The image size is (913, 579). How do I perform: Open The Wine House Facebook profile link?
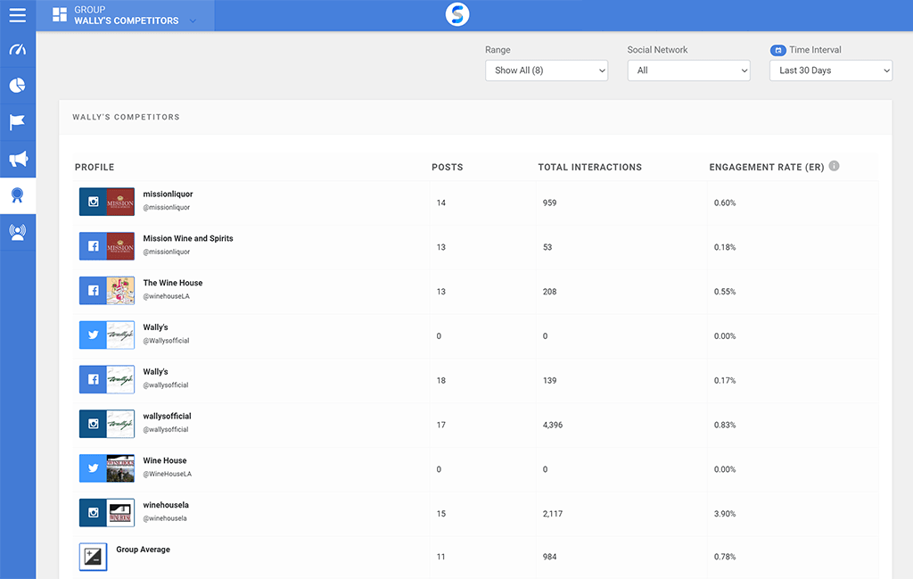click(x=173, y=283)
